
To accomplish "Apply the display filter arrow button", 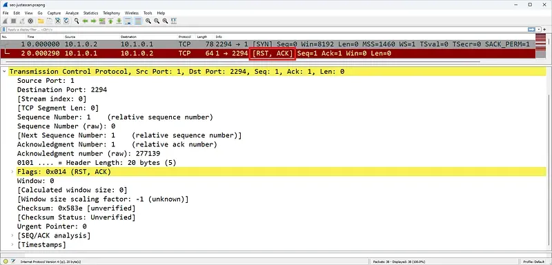I will pos(531,30).
